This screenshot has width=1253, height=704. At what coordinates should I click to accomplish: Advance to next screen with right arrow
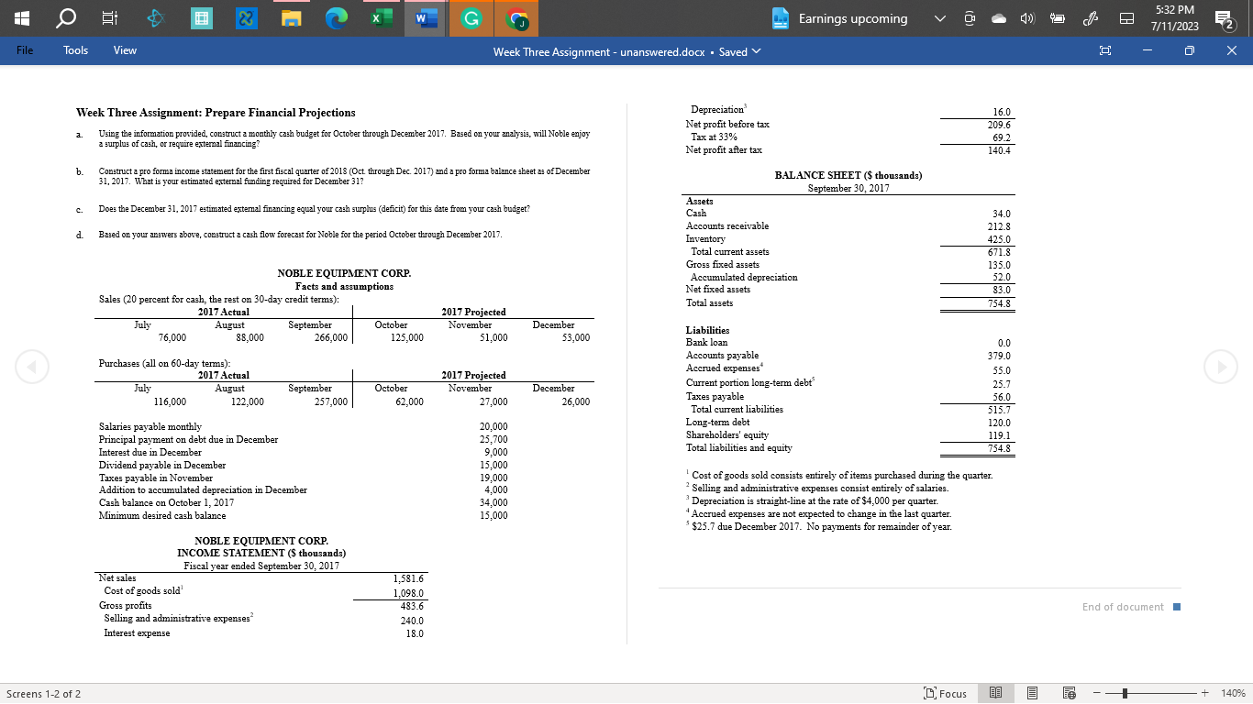(x=1220, y=366)
